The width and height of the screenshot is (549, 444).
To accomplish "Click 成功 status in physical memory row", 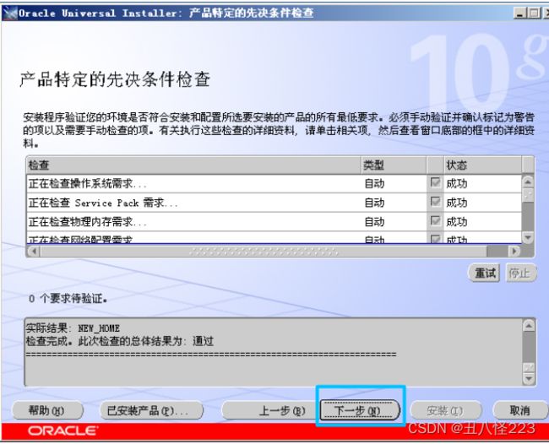I will click(457, 222).
